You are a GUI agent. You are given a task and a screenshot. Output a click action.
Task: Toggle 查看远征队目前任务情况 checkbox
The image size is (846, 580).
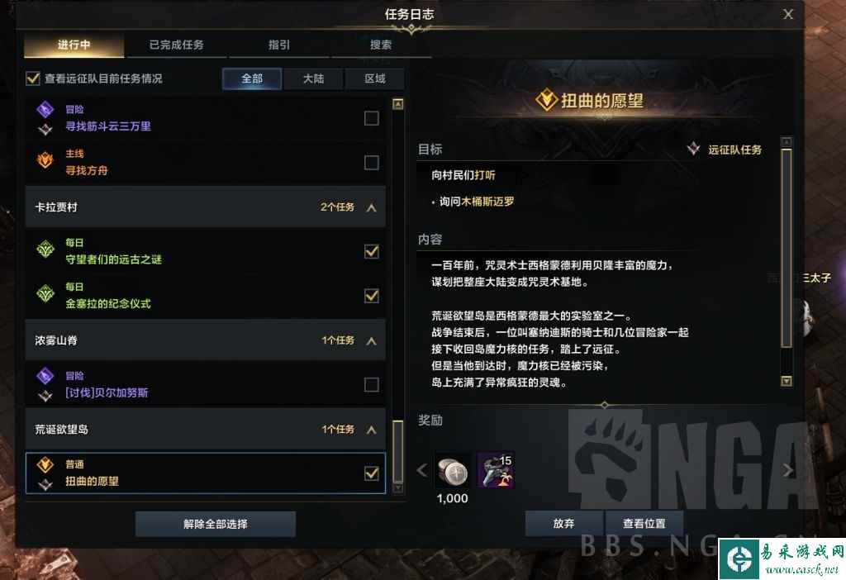coord(33,78)
